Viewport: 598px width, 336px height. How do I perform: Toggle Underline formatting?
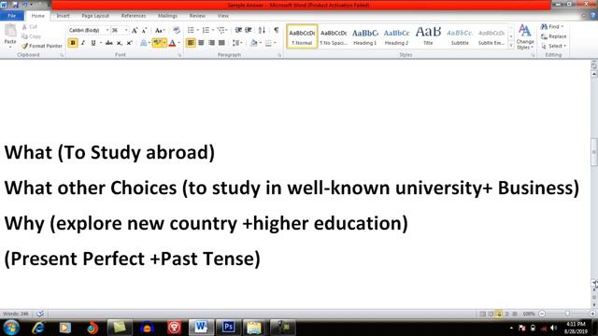[93, 43]
